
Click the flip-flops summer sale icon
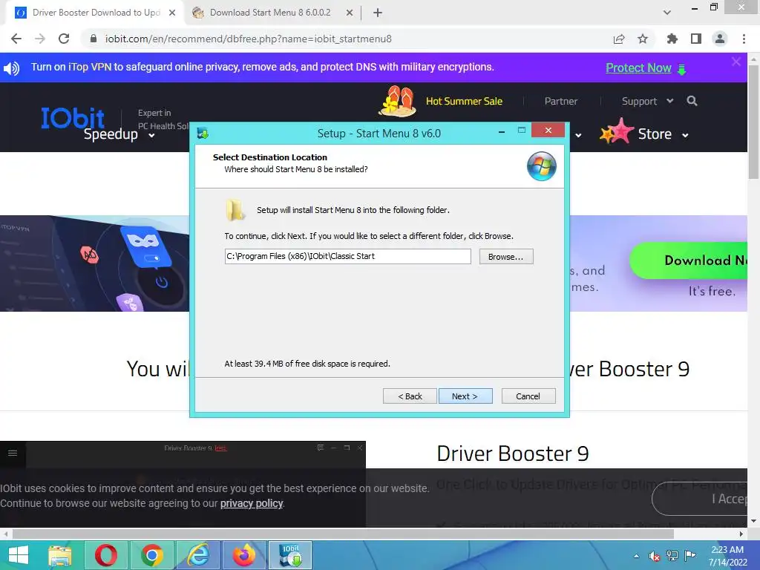[x=398, y=101]
